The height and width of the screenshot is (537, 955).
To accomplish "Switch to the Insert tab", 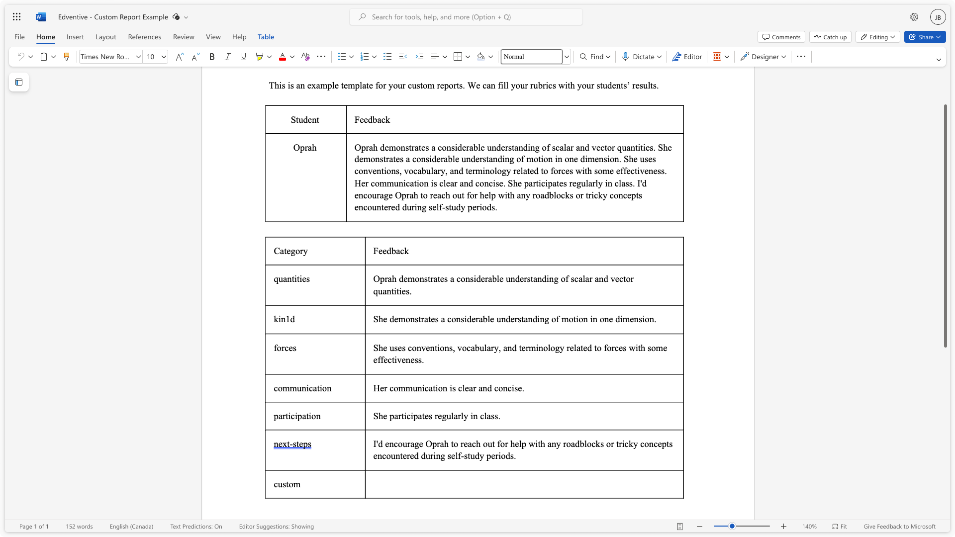I will coord(75,37).
